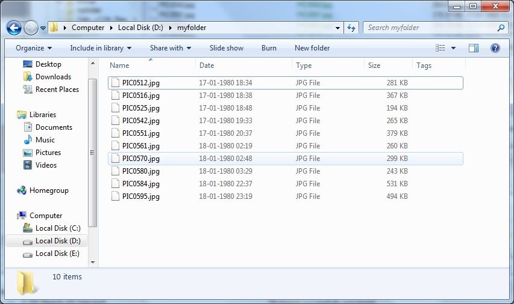
Task: Click the 10 items status text
Action: point(67,277)
